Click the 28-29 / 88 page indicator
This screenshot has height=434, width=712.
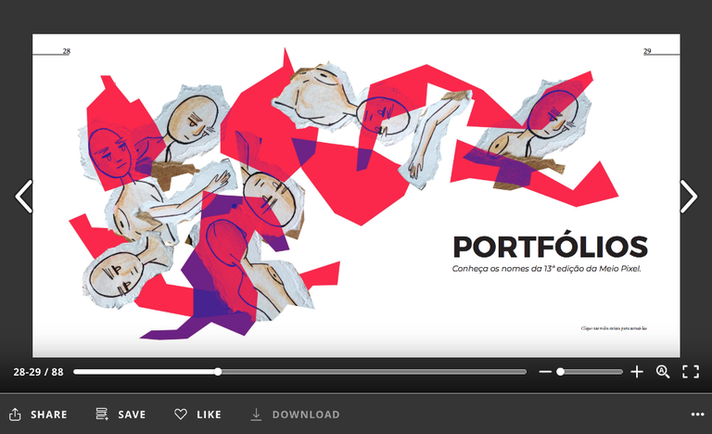38,372
